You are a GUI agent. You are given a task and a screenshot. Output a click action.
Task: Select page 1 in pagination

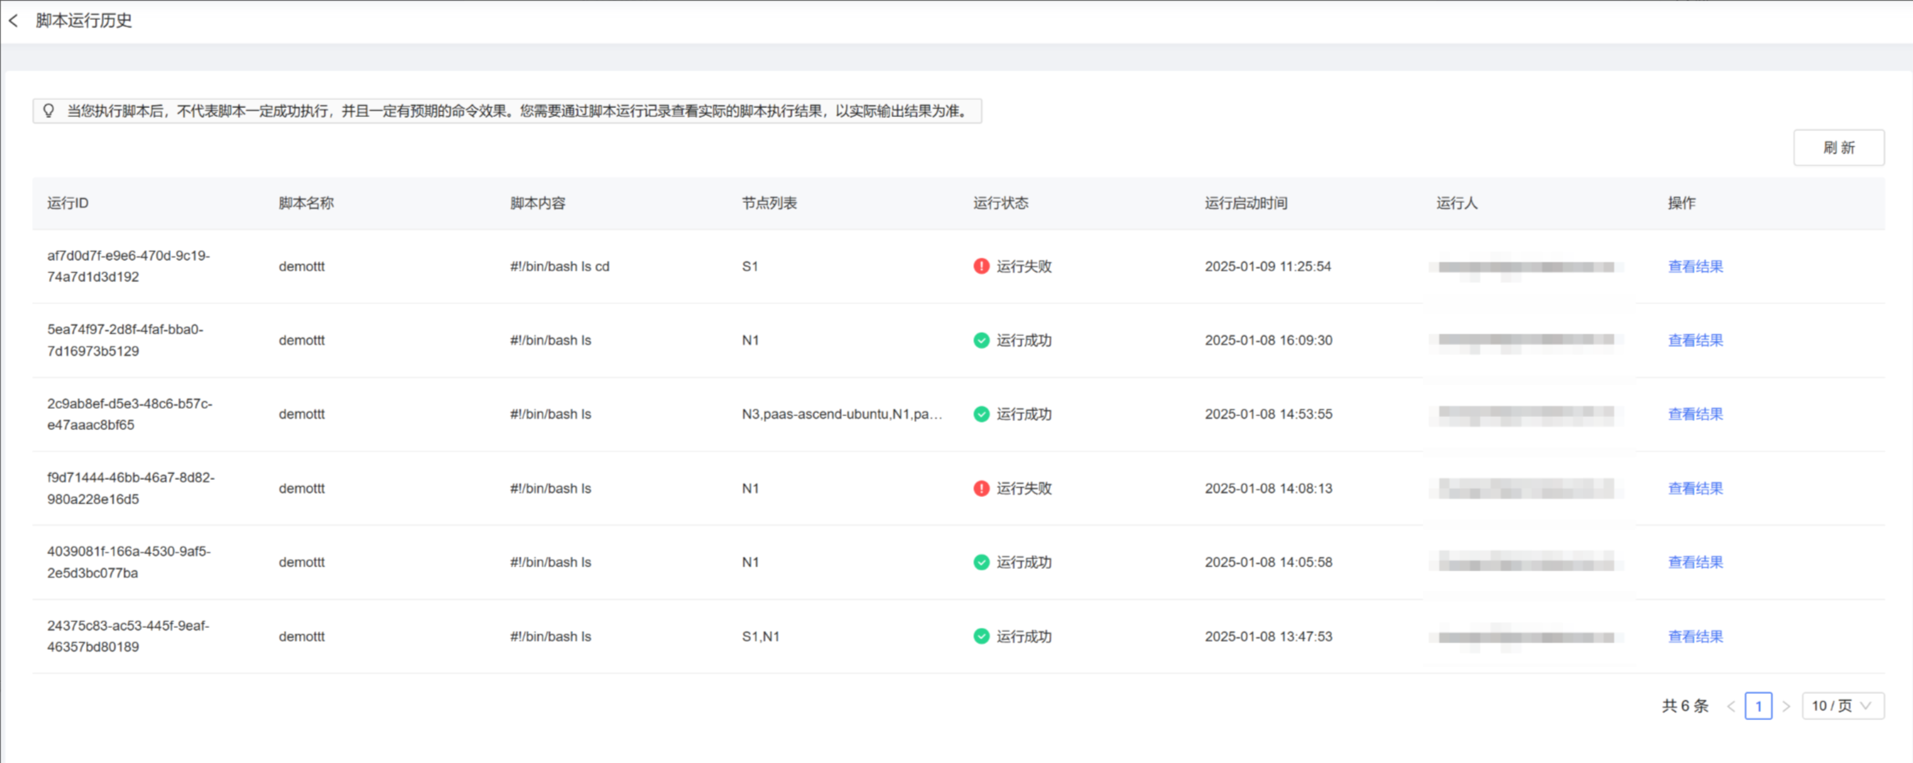(1758, 706)
